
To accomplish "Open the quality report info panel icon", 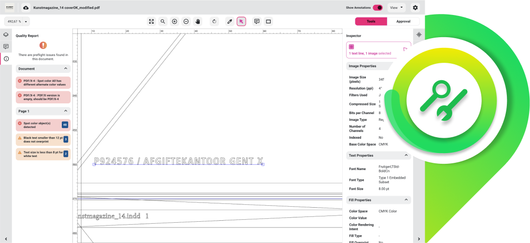I will tap(6, 58).
